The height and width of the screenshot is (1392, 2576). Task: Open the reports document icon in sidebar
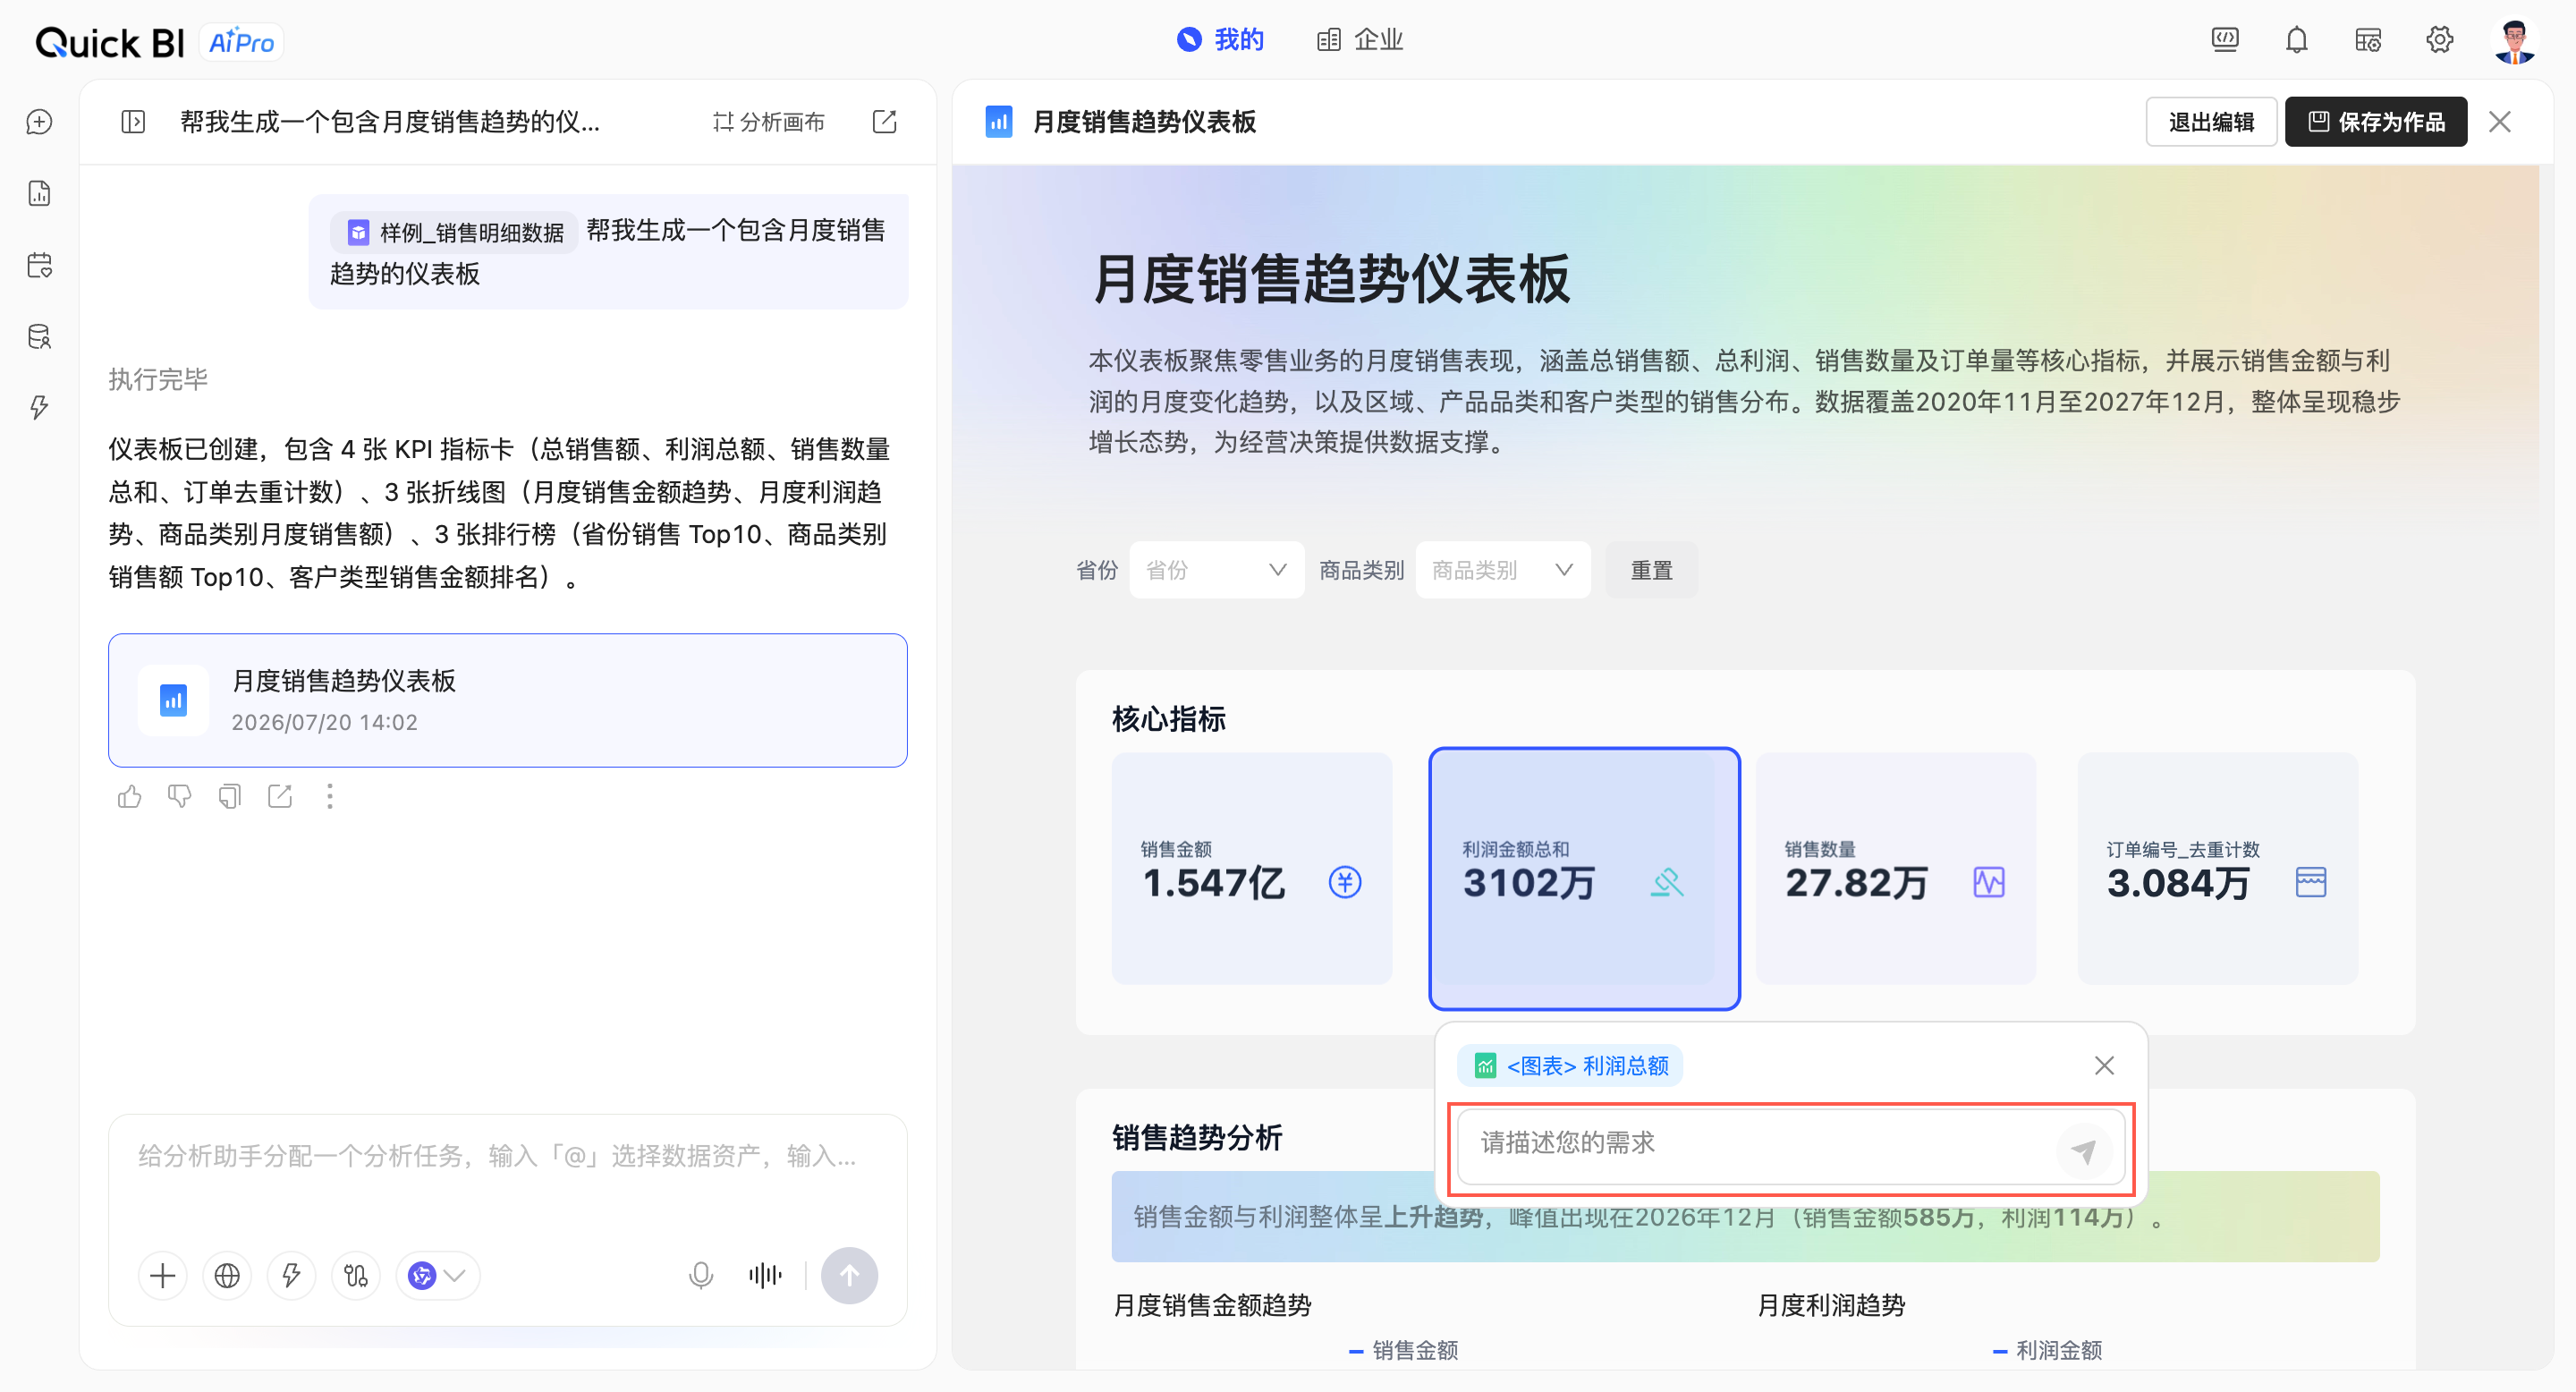point(39,193)
